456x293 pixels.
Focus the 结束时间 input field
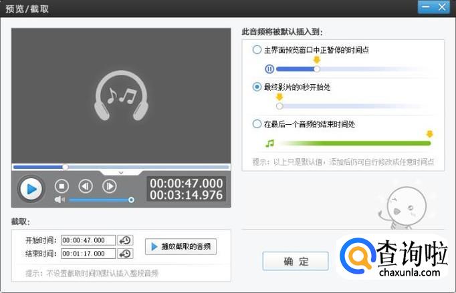click(88, 254)
